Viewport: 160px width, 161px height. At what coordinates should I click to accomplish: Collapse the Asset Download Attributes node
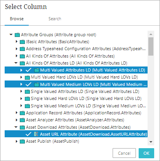coord(16,127)
